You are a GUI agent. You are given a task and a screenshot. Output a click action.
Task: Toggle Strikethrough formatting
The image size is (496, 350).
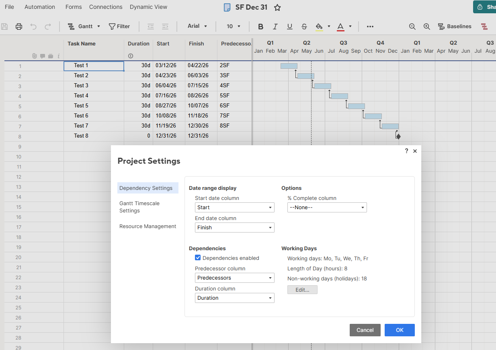pyautogui.click(x=304, y=27)
